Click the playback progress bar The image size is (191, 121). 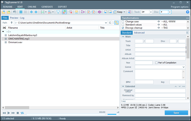[x=66, y=114]
